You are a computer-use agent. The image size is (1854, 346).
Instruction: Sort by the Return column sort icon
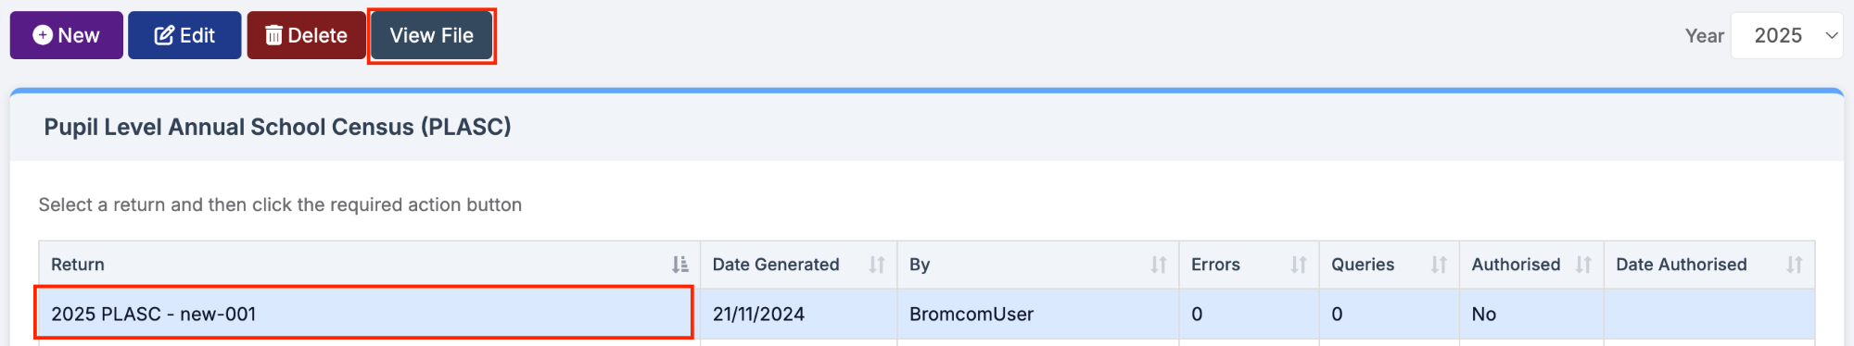(680, 265)
